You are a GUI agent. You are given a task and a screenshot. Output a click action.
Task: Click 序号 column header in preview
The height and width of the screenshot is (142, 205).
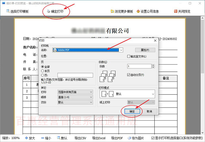[27, 78]
